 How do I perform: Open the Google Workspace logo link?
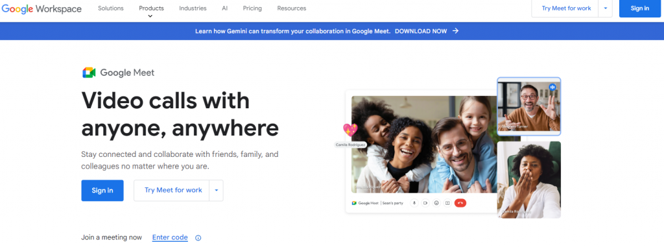pos(41,8)
